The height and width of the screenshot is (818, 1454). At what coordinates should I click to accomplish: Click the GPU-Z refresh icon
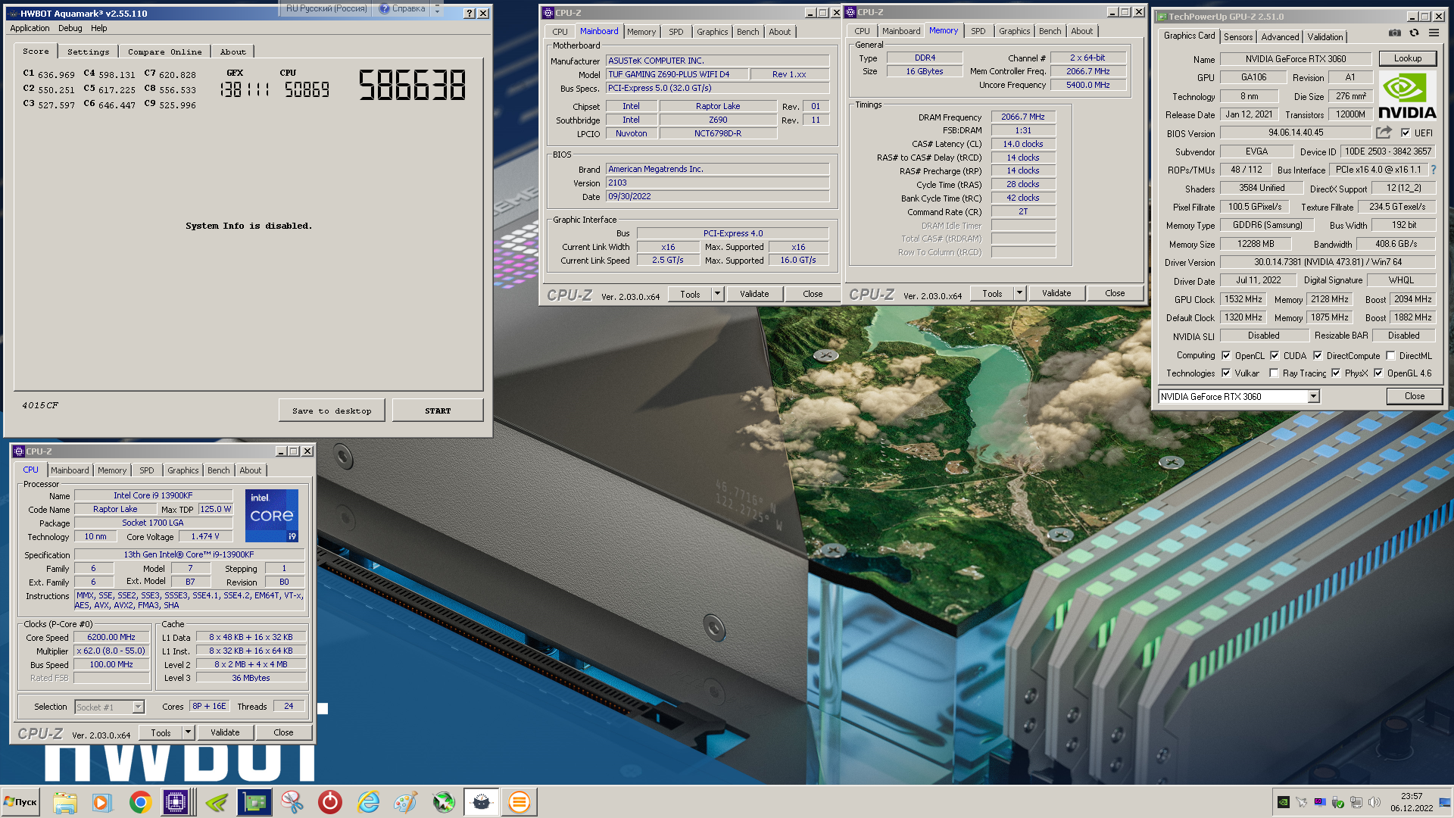1414,33
